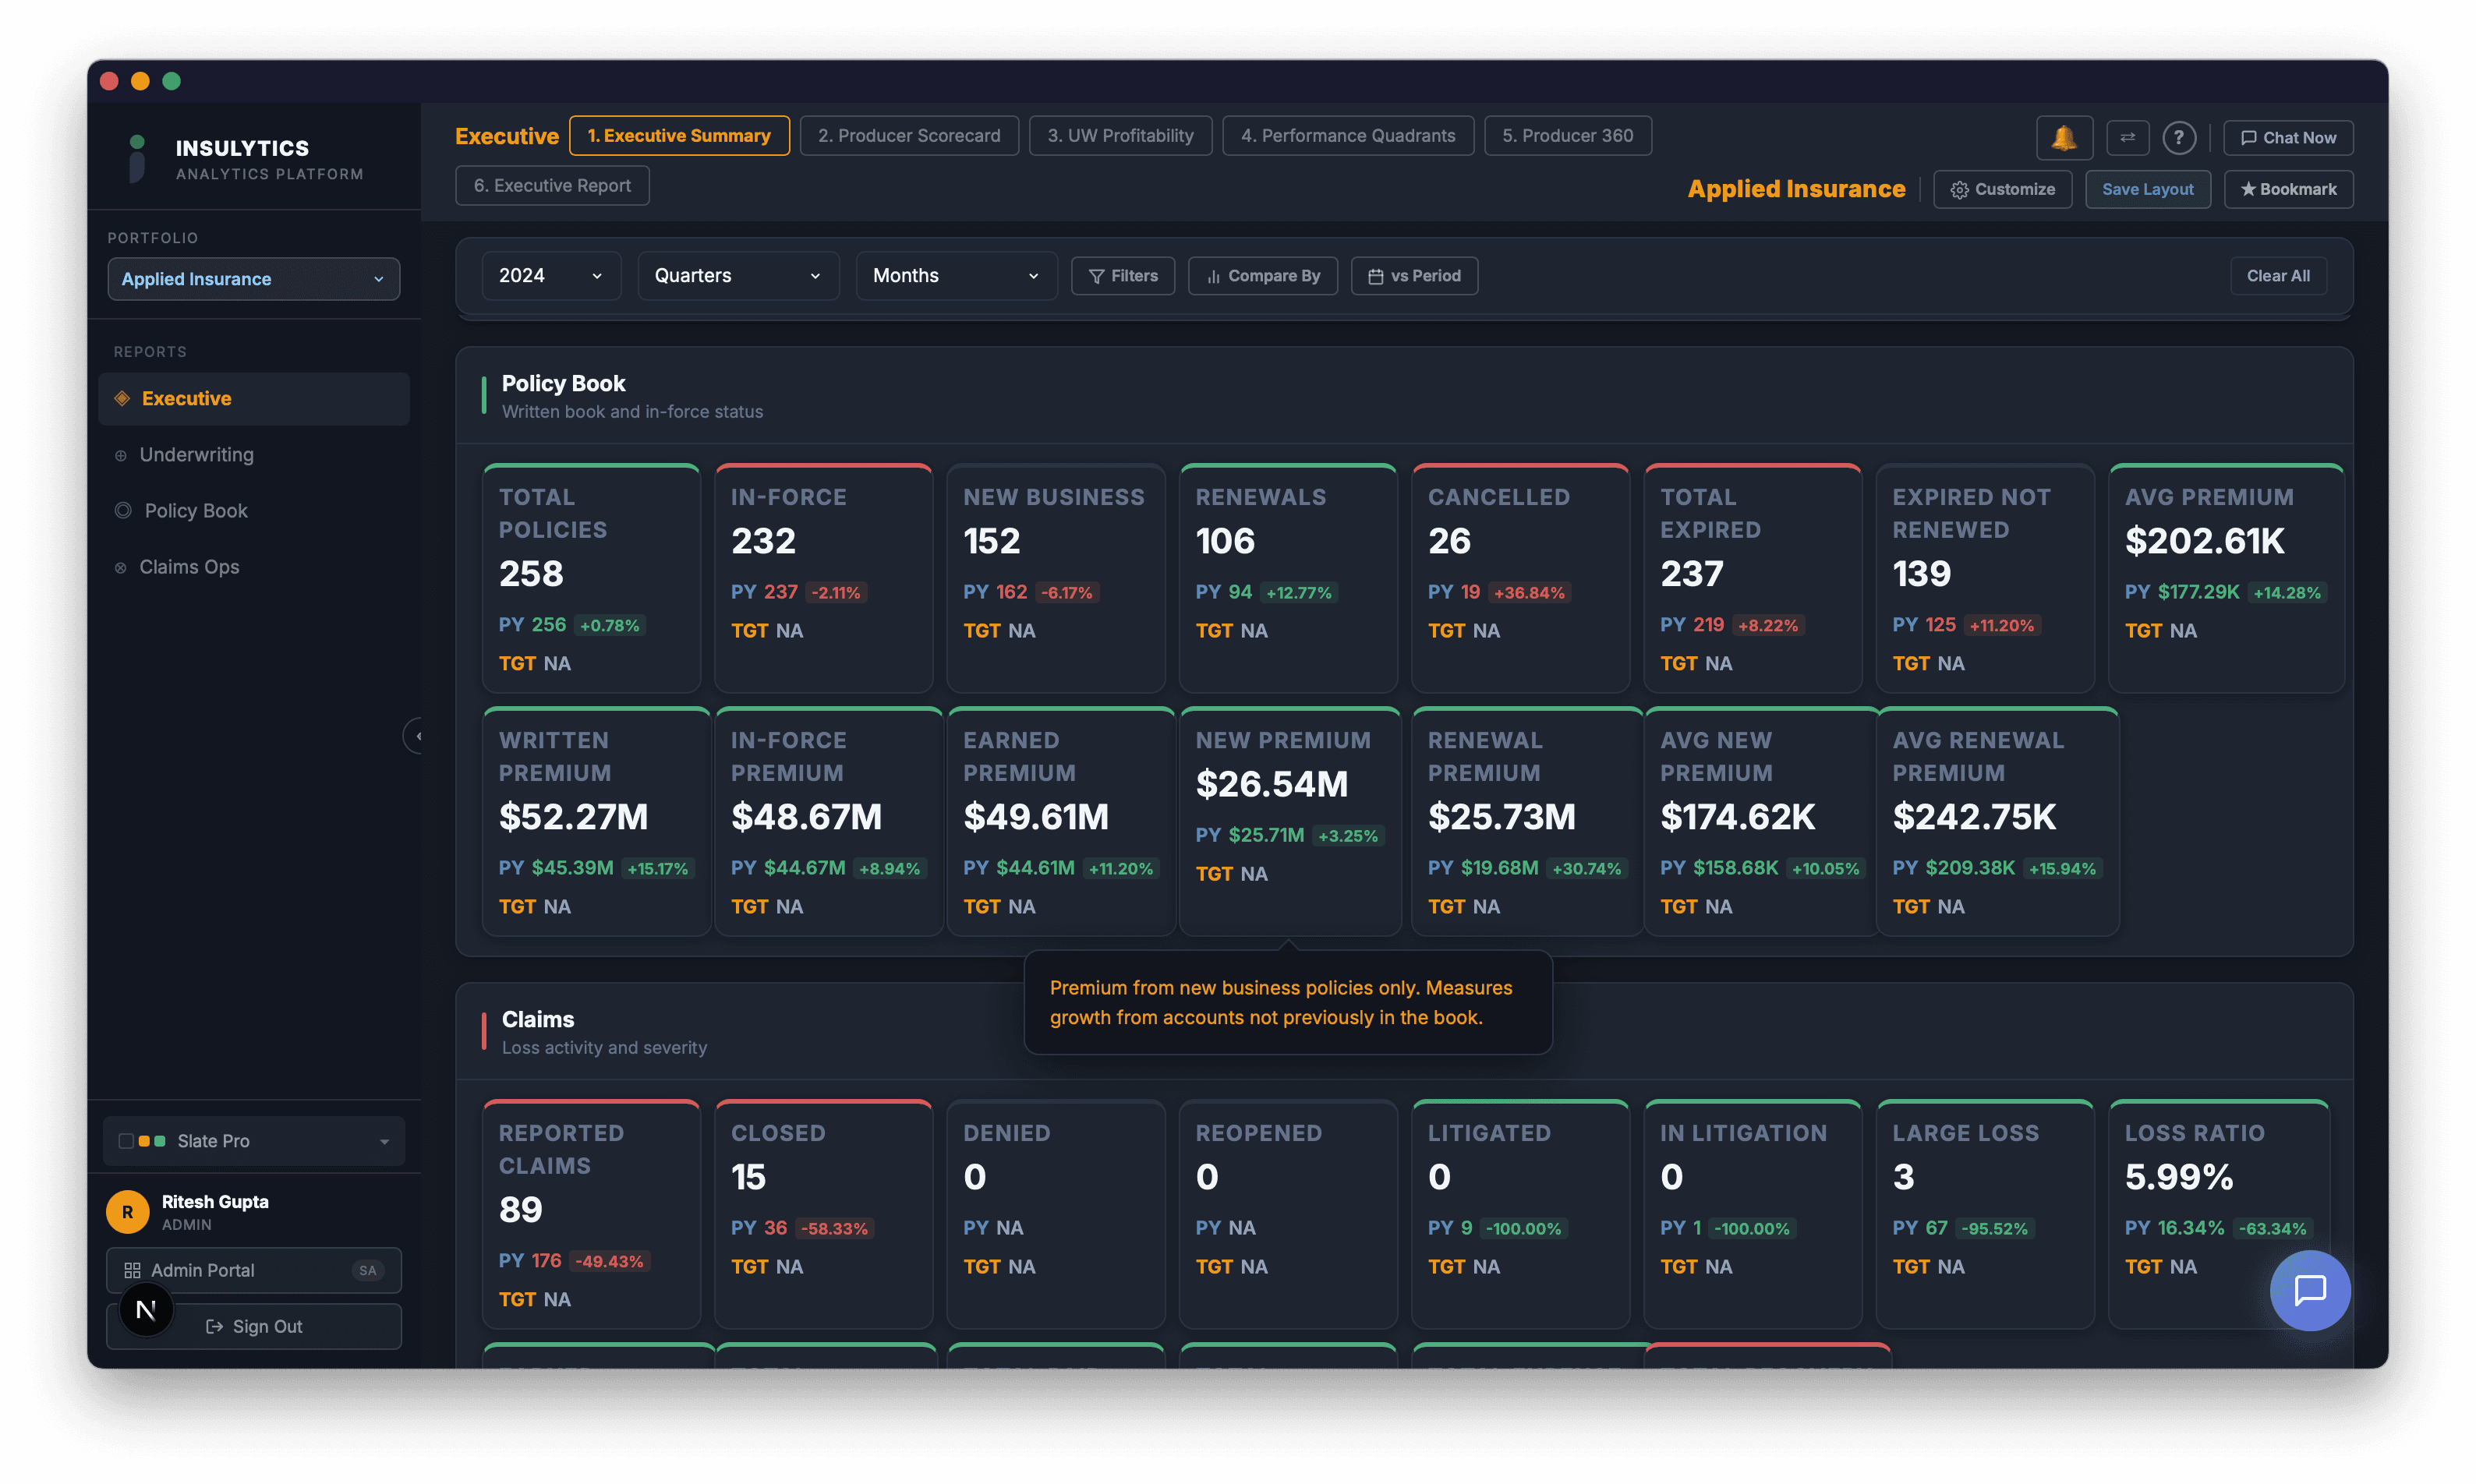Click the Chat Now button
The width and height of the screenshot is (2476, 1484).
tap(2288, 138)
